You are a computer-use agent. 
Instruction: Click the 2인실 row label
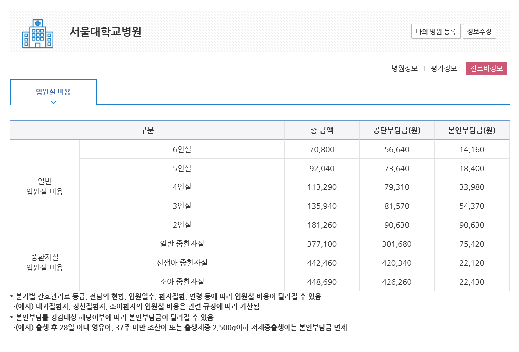[x=182, y=225]
